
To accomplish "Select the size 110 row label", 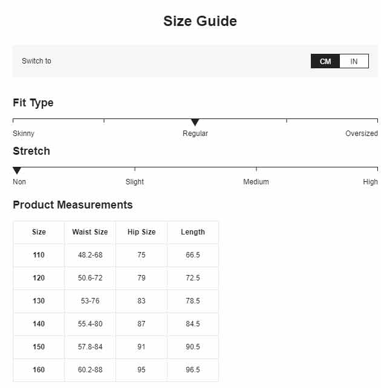I will click(39, 255).
